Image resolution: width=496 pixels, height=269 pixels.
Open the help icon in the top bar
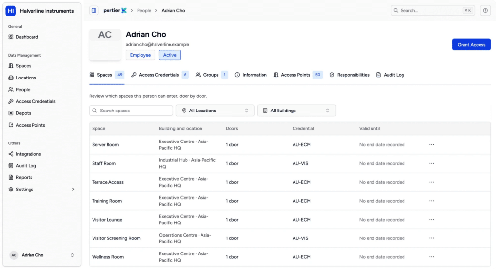pyautogui.click(x=485, y=11)
